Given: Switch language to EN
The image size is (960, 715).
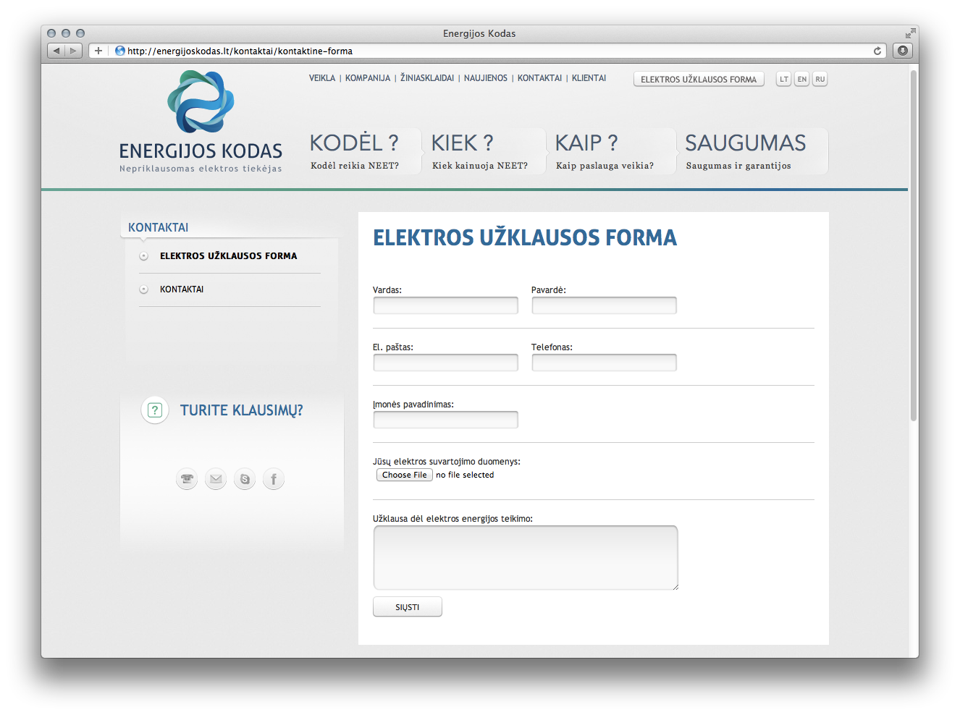Looking at the screenshot, I should click(801, 79).
